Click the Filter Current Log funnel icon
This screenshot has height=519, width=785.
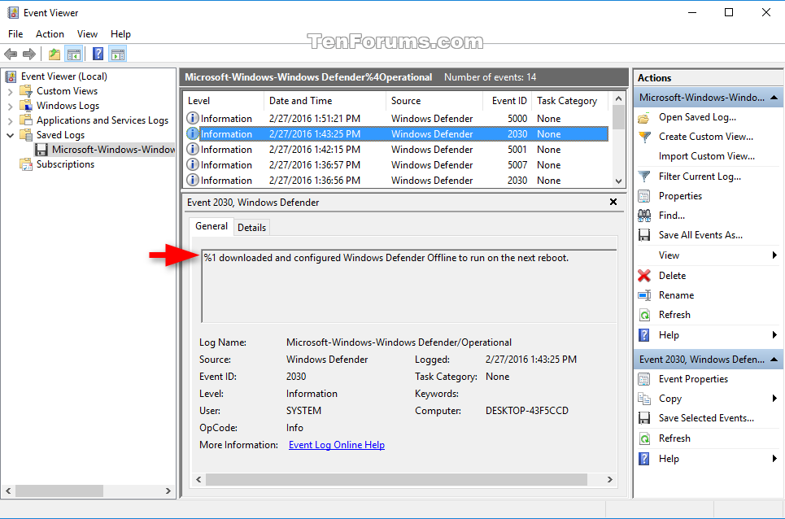644,177
